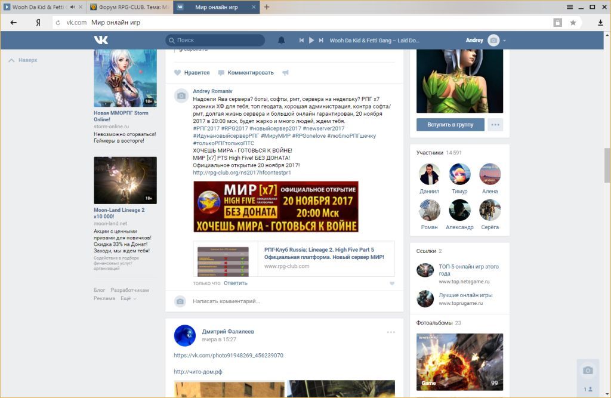This screenshot has width=611, height=398.
Task: Open Лучшие онлайн игры link
Action: point(465,295)
